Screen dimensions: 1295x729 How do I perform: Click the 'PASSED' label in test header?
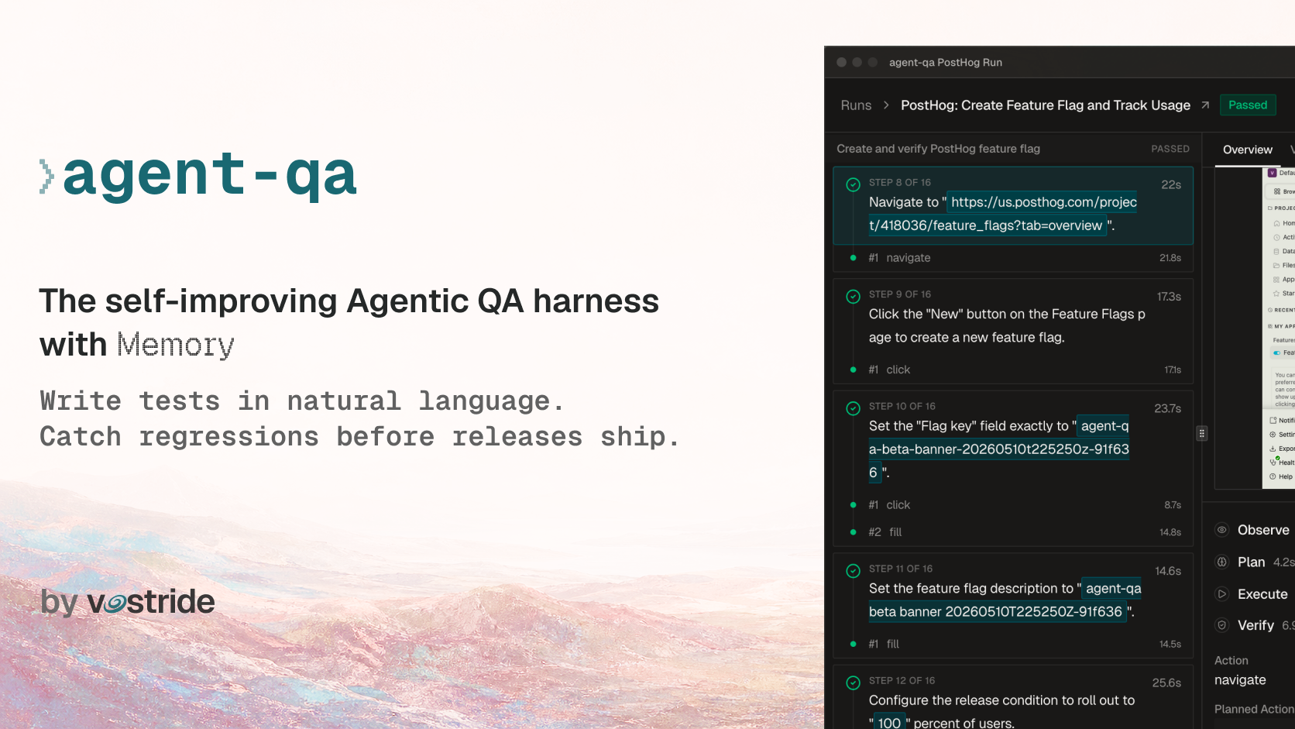(1170, 149)
